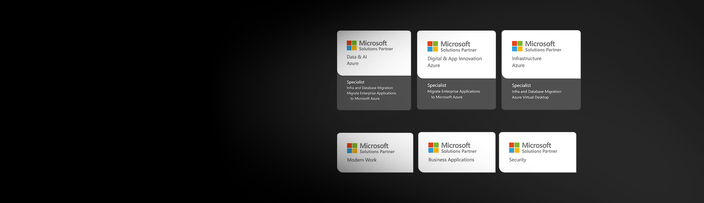The width and height of the screenshot is (704, 203).
Task: Click Infra and Database Migration under Infrastructure badge
Action: [x=537, y=92]
